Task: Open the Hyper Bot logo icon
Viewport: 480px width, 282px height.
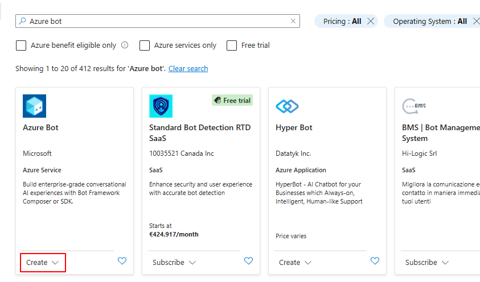Action: (x=287, y=106)
